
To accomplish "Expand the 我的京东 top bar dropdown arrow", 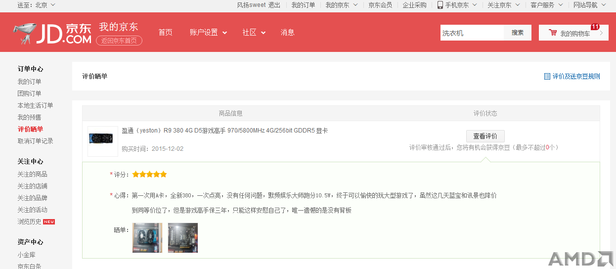I will point(354,5).
